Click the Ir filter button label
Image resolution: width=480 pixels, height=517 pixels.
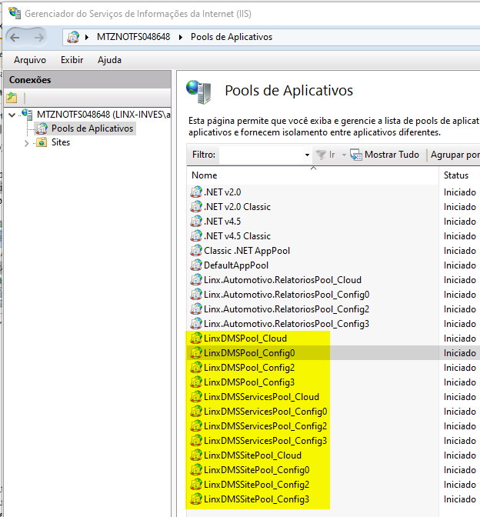[332, 155]
